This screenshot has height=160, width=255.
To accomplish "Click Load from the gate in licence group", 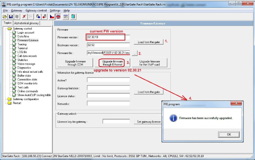I will [148, 92].
